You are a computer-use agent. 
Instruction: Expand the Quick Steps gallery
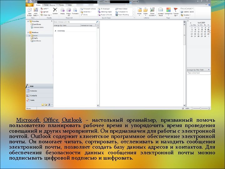pyautogui.click(x=134, y=15)
